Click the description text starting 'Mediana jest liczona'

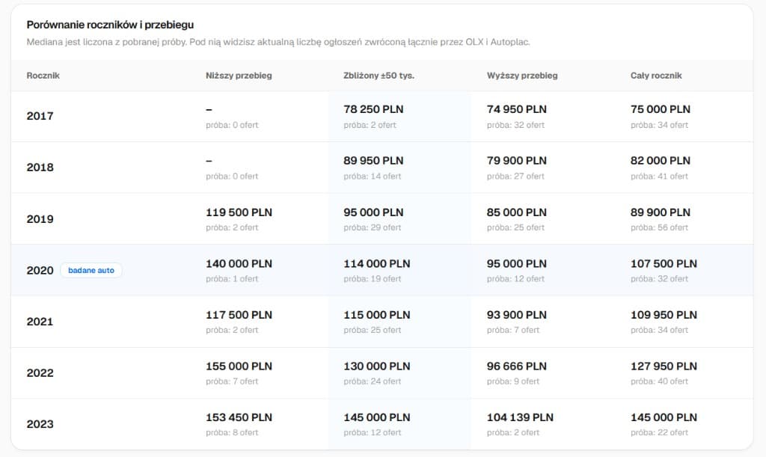pos(278,42)
